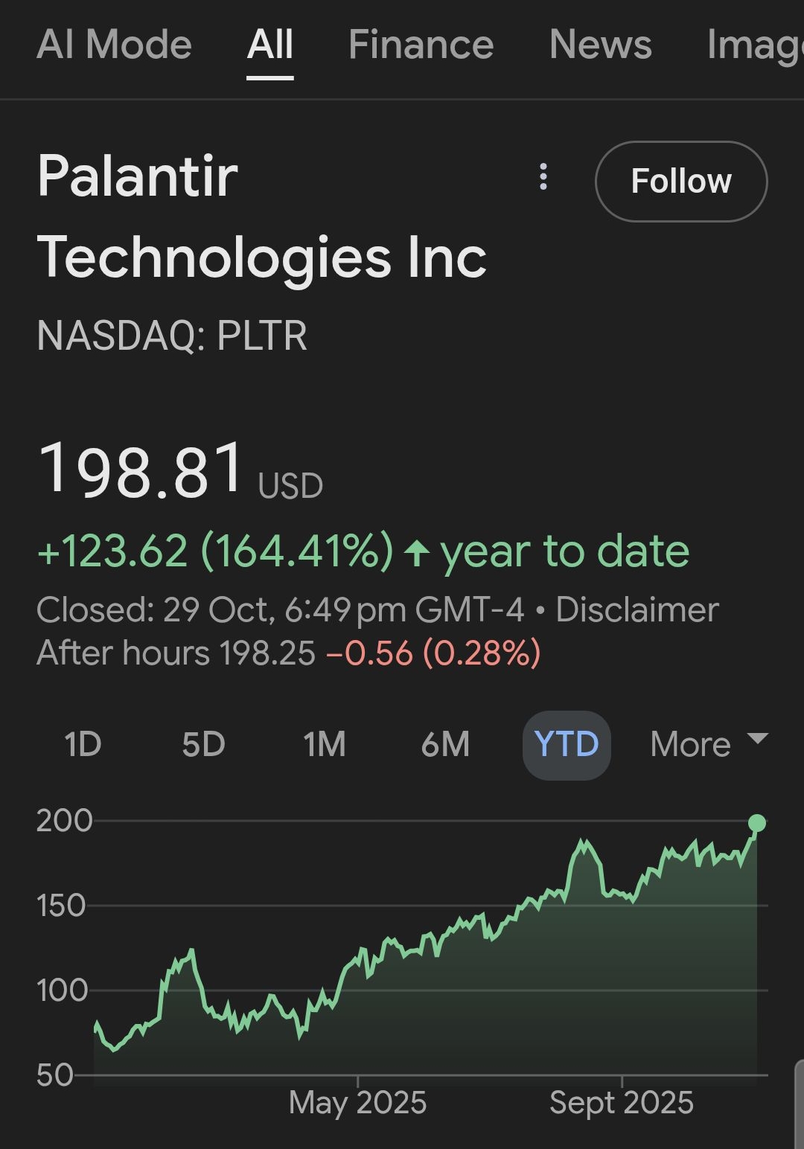Click the May 2025 axis marker
Image resolution: width=804 pixels, height=1149 pixels.
[x=357, y=1102]
